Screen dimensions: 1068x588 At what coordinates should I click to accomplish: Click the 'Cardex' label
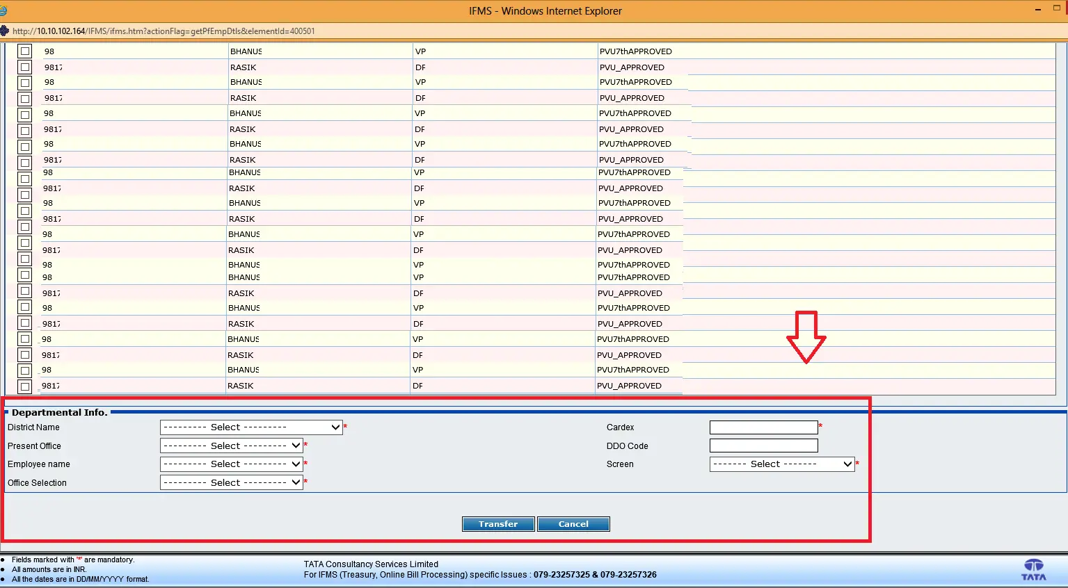tap(620, 427)
